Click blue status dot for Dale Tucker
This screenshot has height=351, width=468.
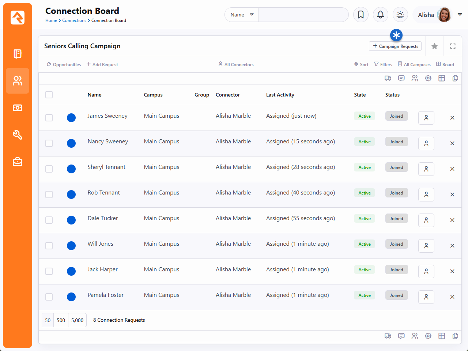(x=71, y=220)
